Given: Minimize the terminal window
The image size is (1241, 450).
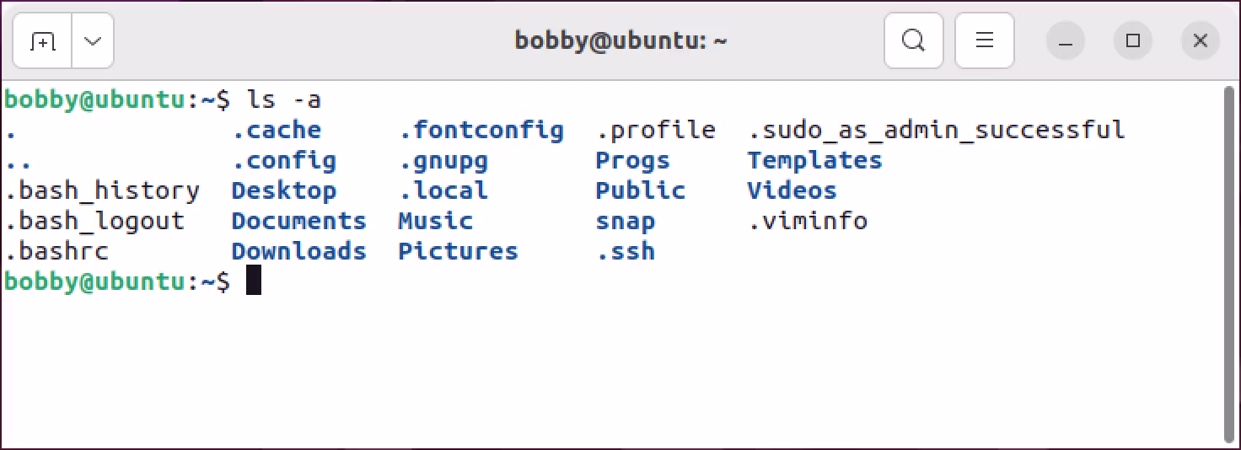Looking at the screenshot, I should coord(1066,40).
